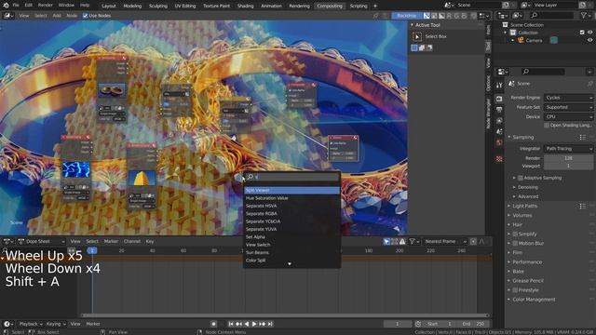Expand the Volumes panel
This screenshot has height=335, width=596.
pyautogui.click(x=521, y=215)
